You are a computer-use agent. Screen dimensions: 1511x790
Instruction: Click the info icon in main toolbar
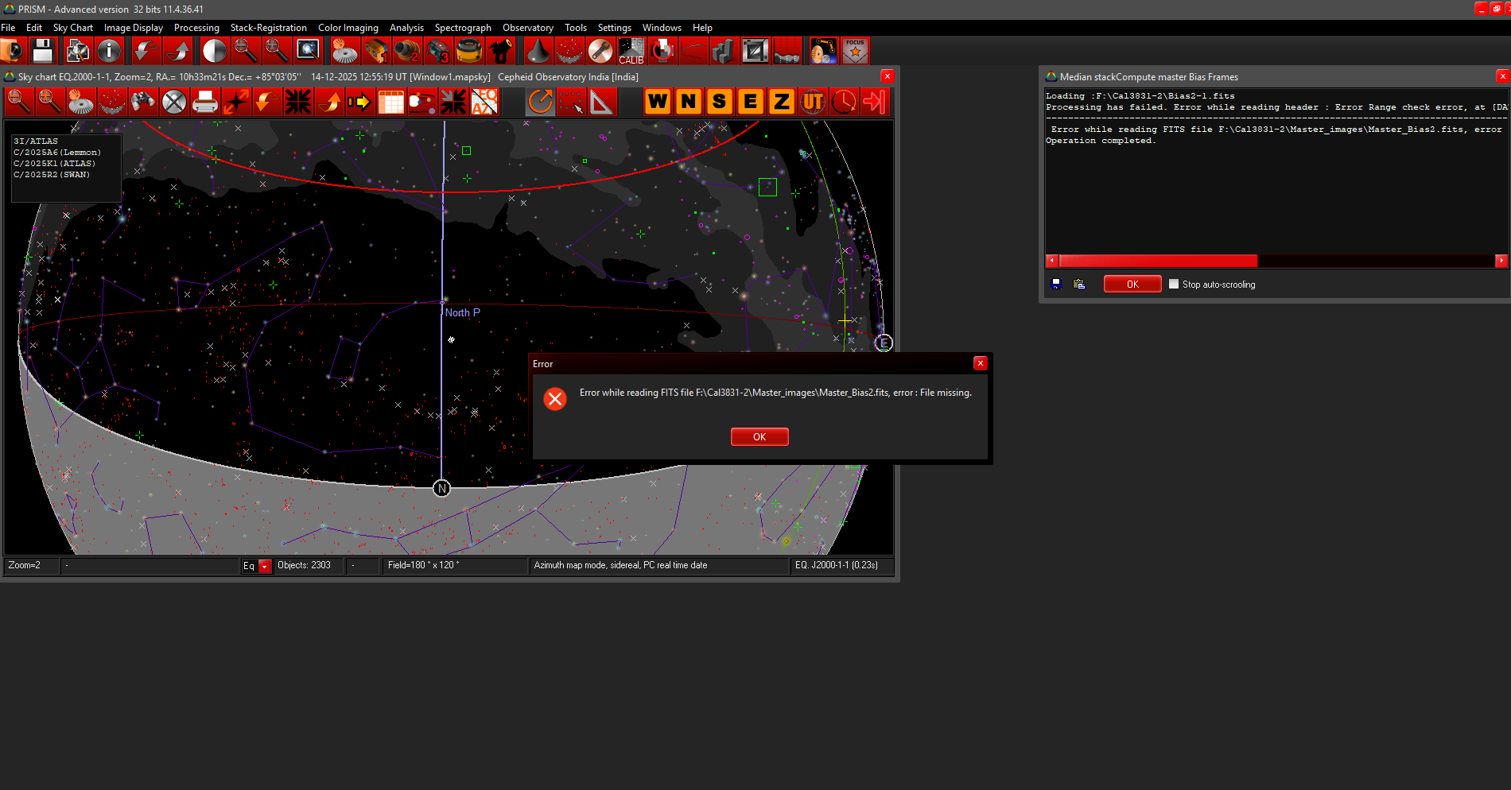[x=109, y=51]
